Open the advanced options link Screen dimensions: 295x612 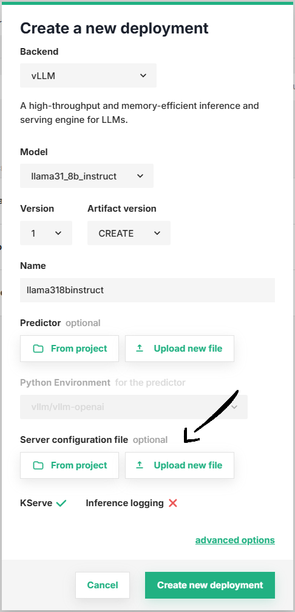(x=235, y=540)
